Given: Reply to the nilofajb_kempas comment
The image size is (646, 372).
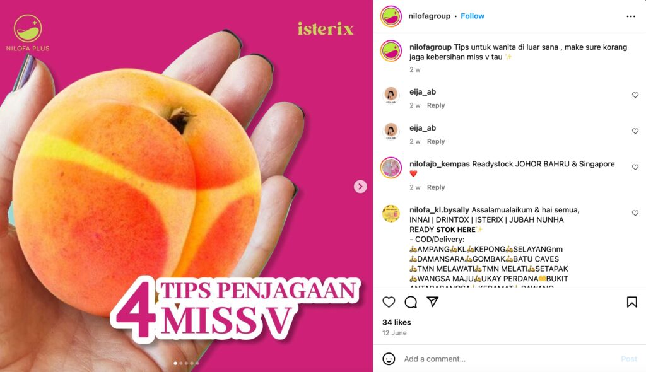Looking at the screenshot, I should [x=436, y=187].
